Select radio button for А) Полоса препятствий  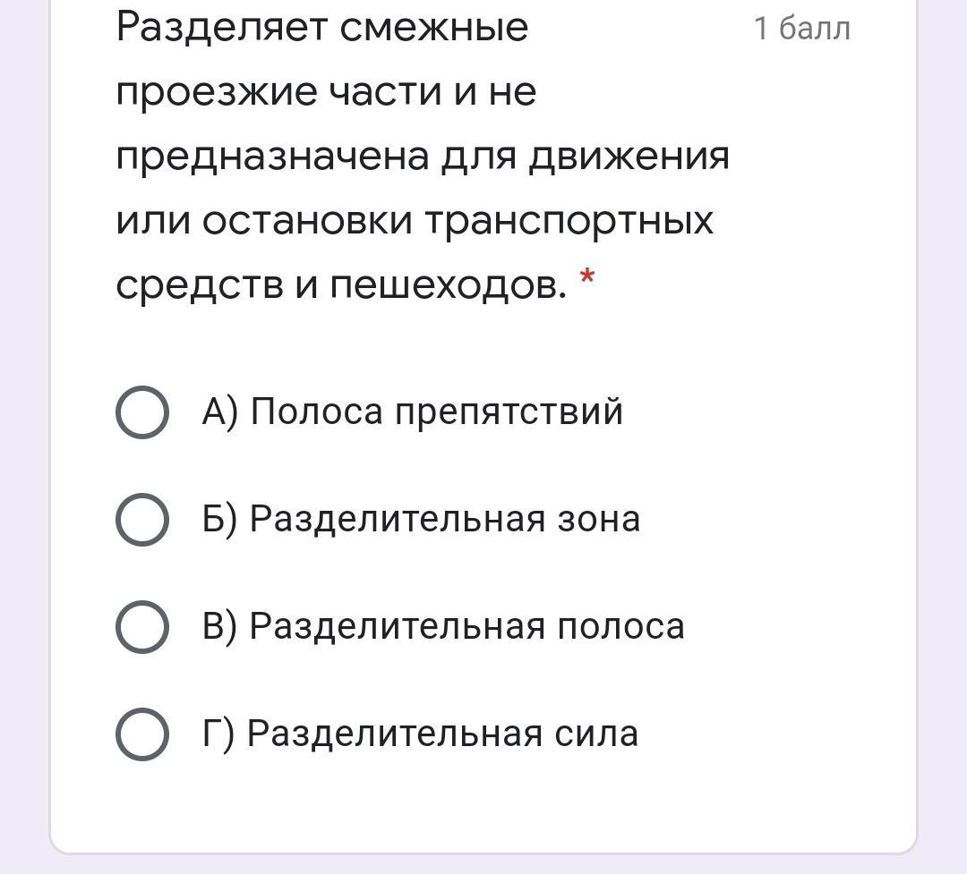[141, 412]
